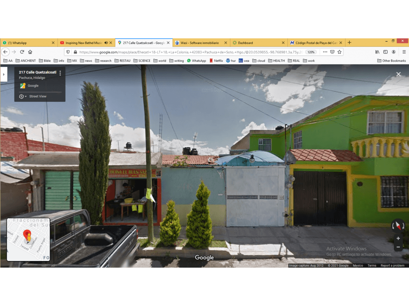The height and width of the screenshot is (306, 409).
Task: Open Street View more options menu
Action: [x=60, y=73]
